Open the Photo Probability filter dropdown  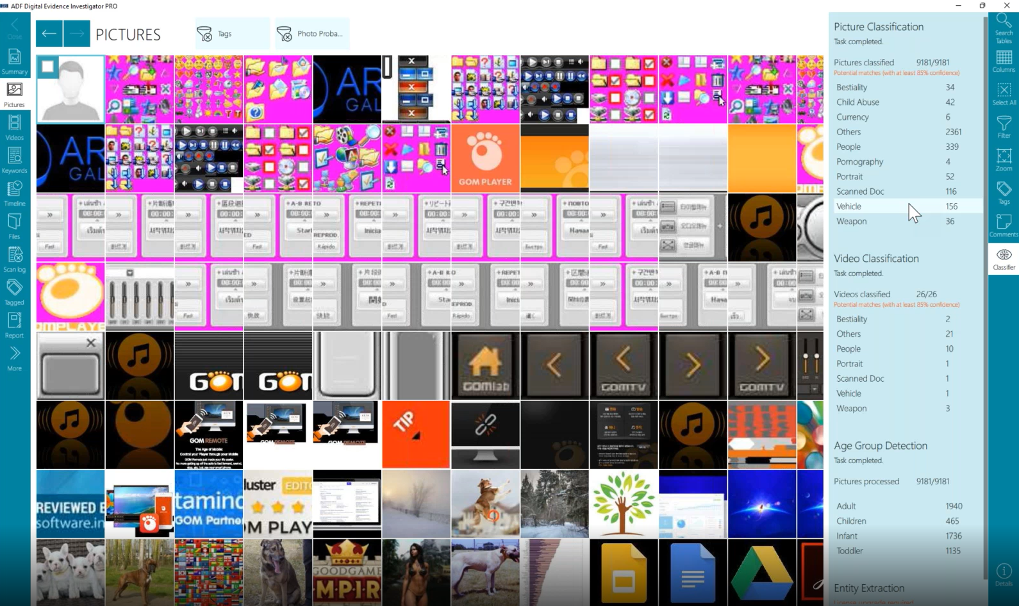point(312,34)
